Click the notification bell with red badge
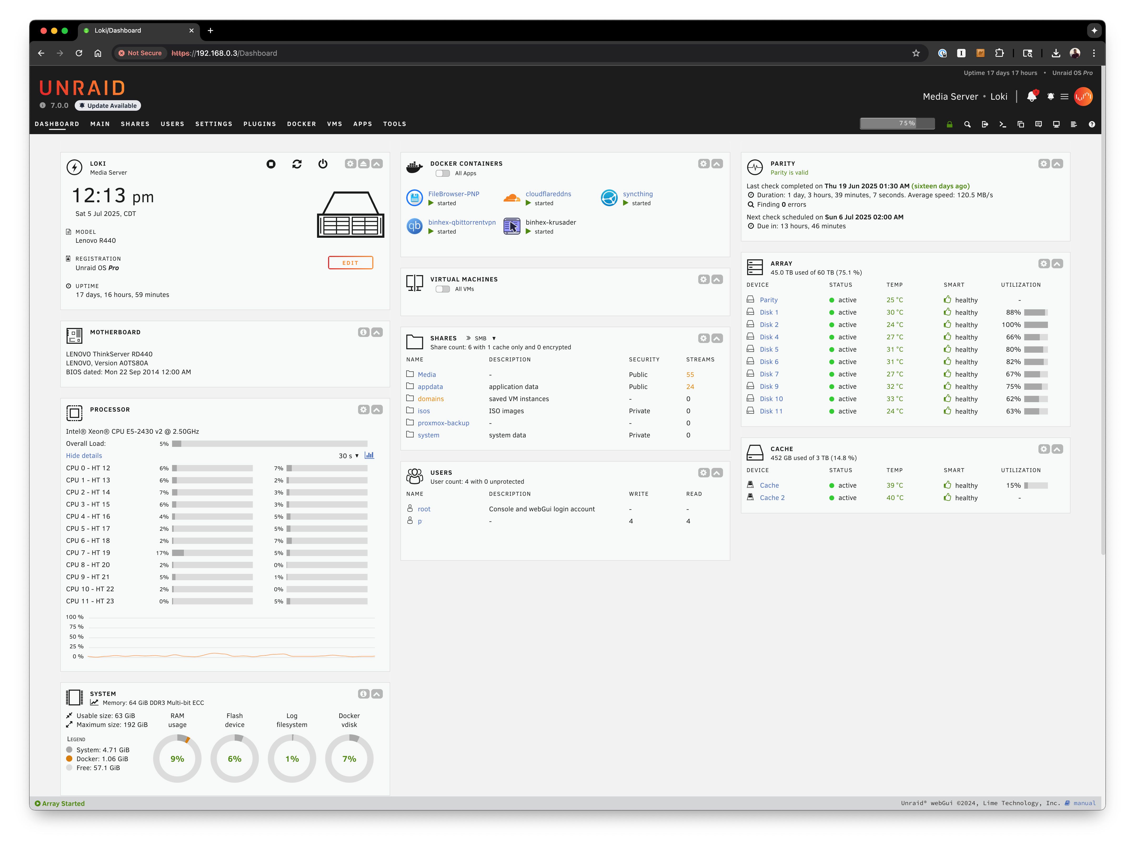This screenshot has width=1135, height=849. coord(1031,97)
